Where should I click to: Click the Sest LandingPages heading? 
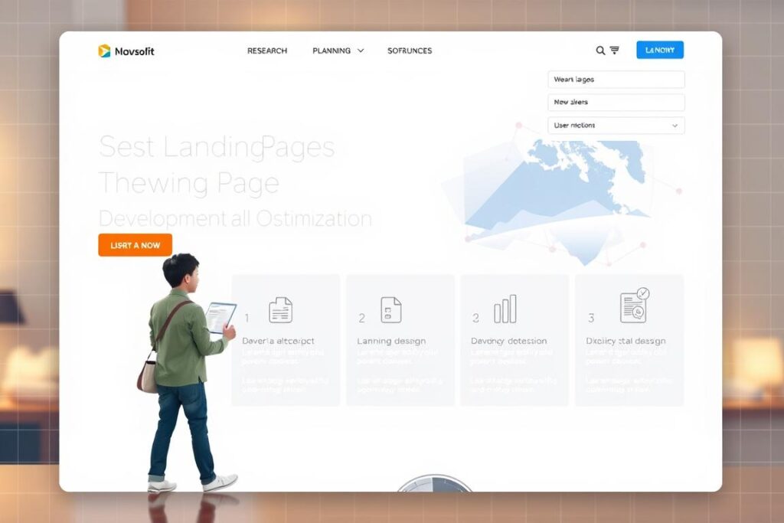point(217,147)
